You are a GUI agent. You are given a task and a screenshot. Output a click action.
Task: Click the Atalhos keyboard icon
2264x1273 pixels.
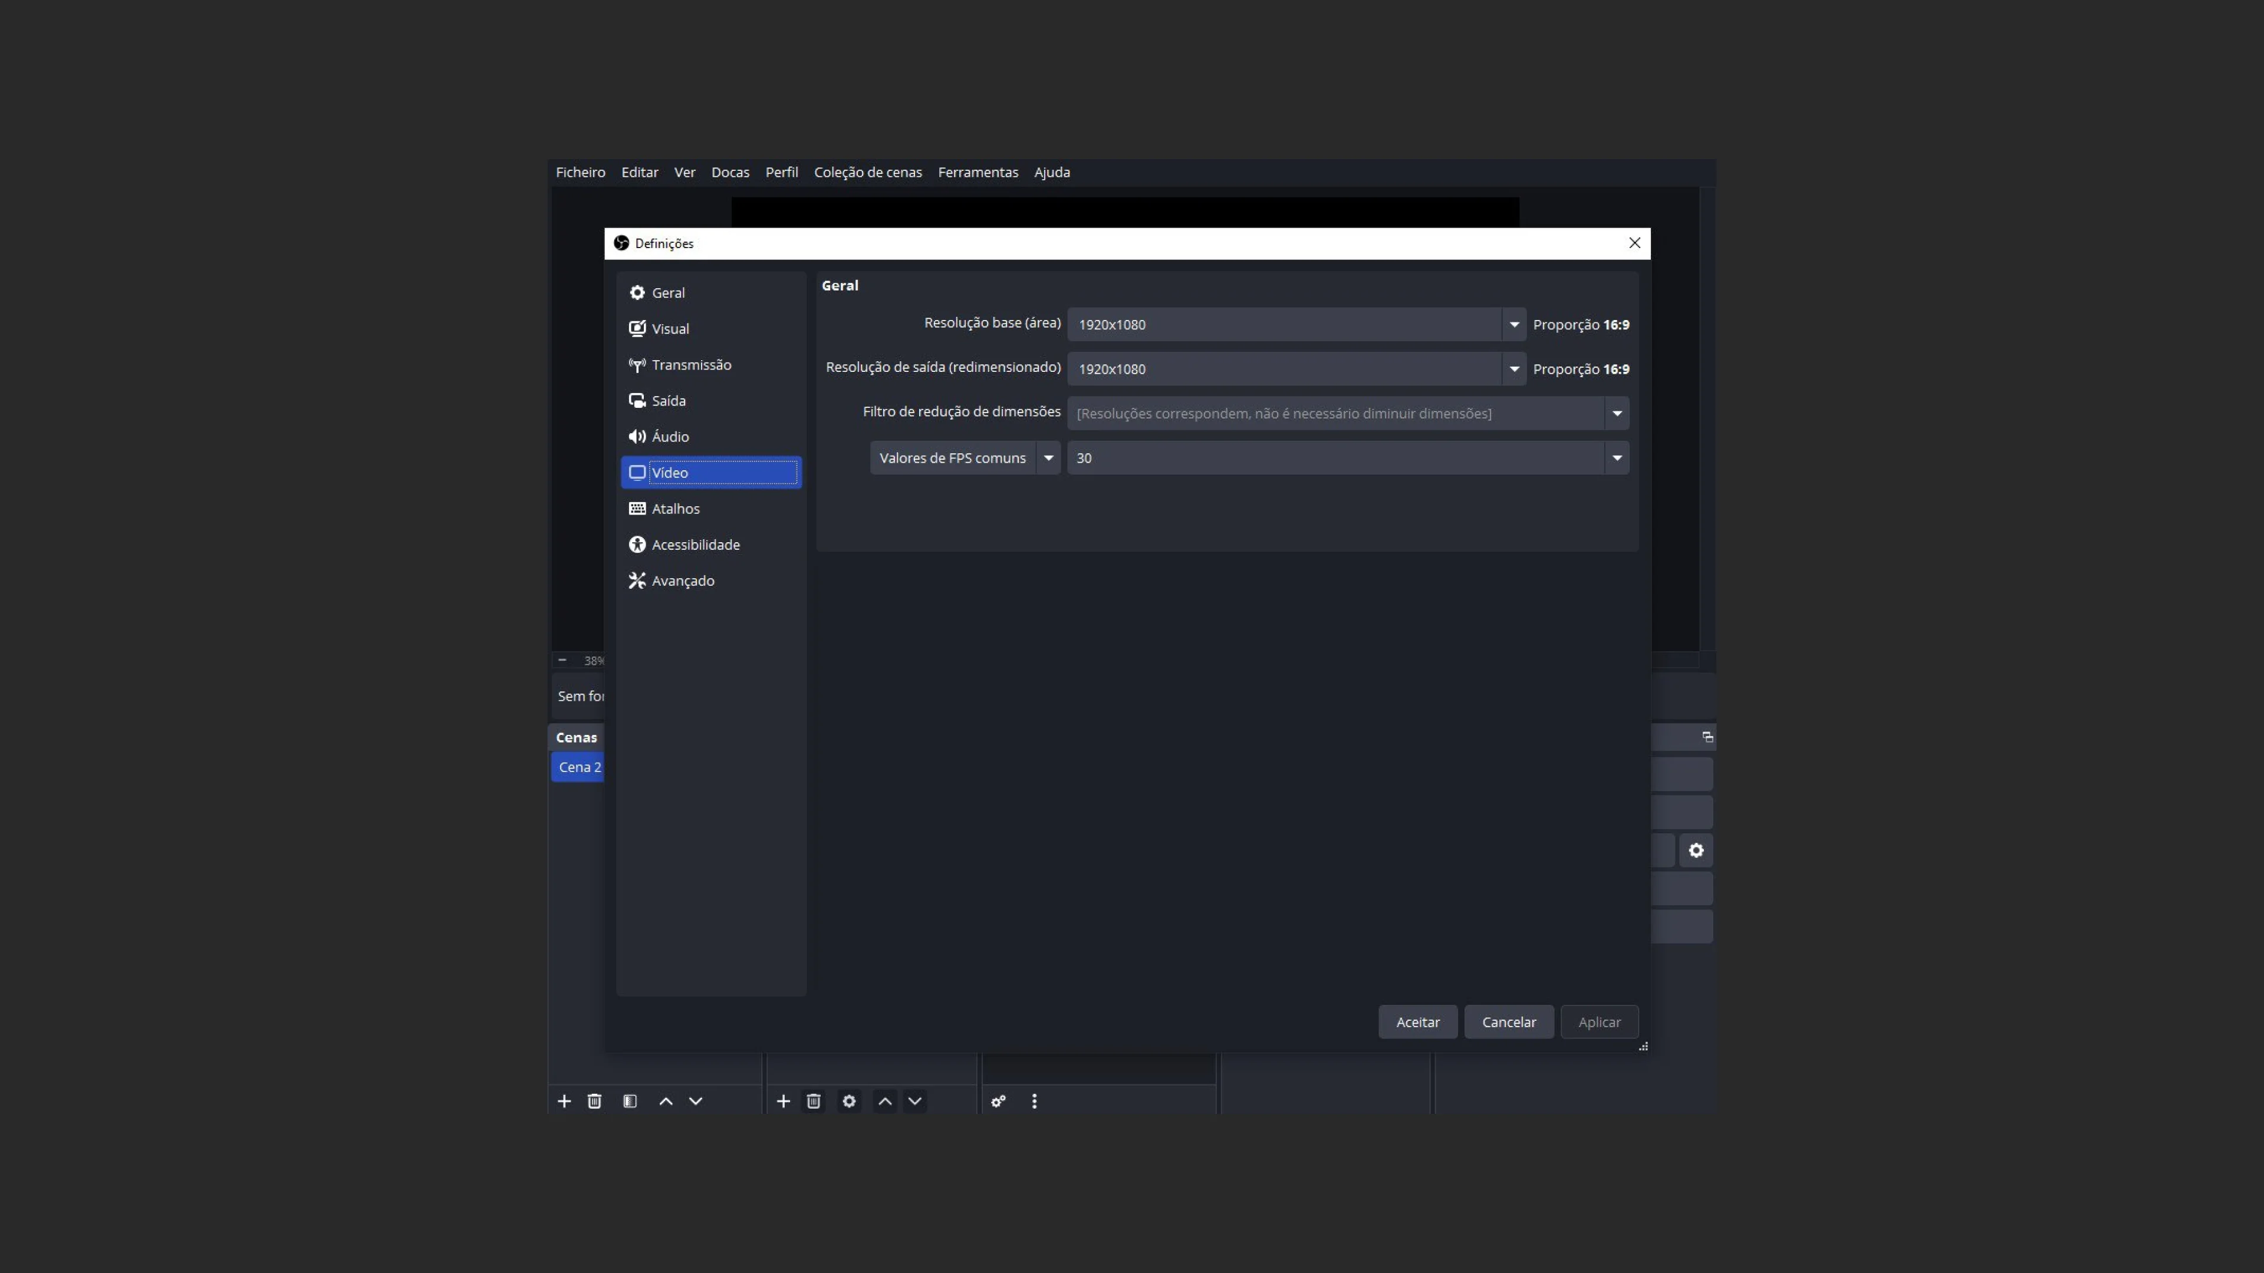637,509
